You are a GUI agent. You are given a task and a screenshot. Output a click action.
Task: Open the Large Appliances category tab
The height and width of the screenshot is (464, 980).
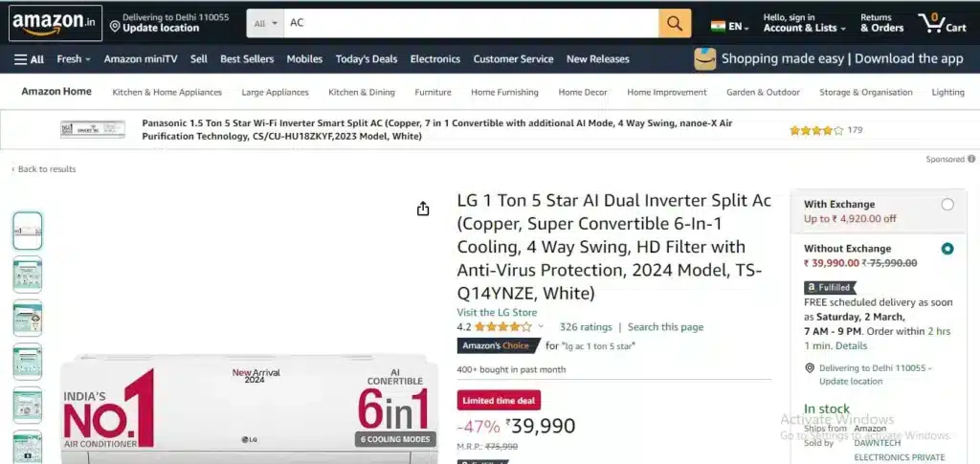tap(275, 93)
